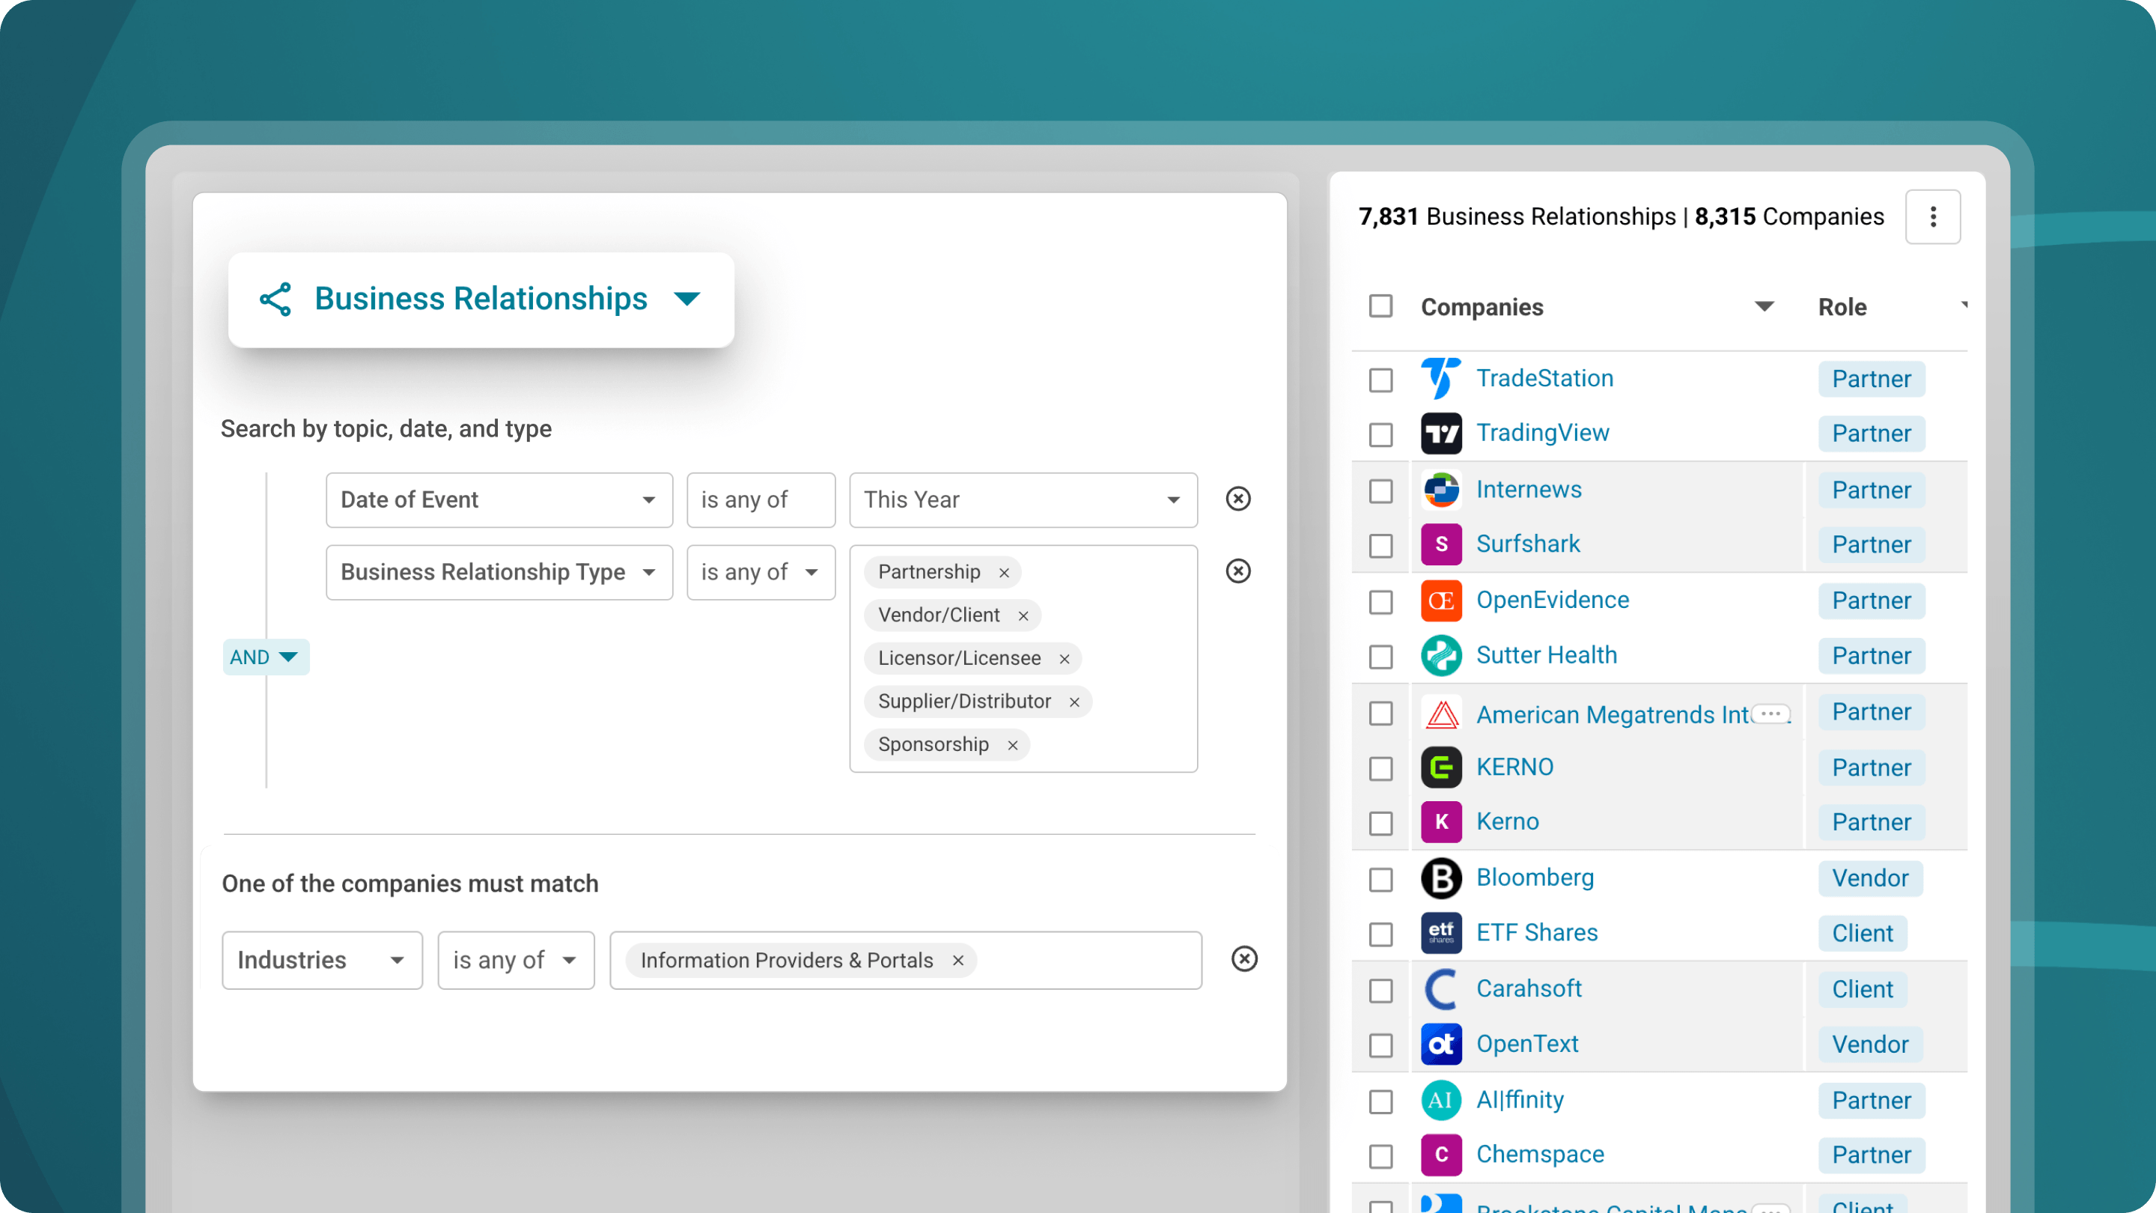Remove the Business Relationship Type filter row

1238,571
